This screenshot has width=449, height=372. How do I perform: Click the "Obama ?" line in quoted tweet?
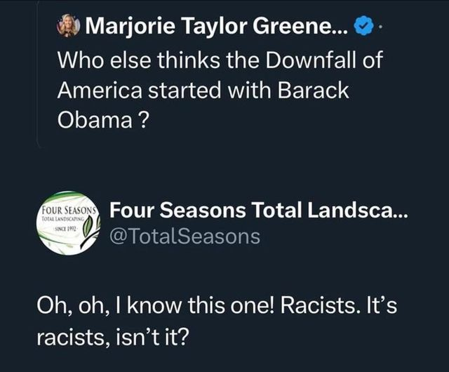[x=103, y=120]
